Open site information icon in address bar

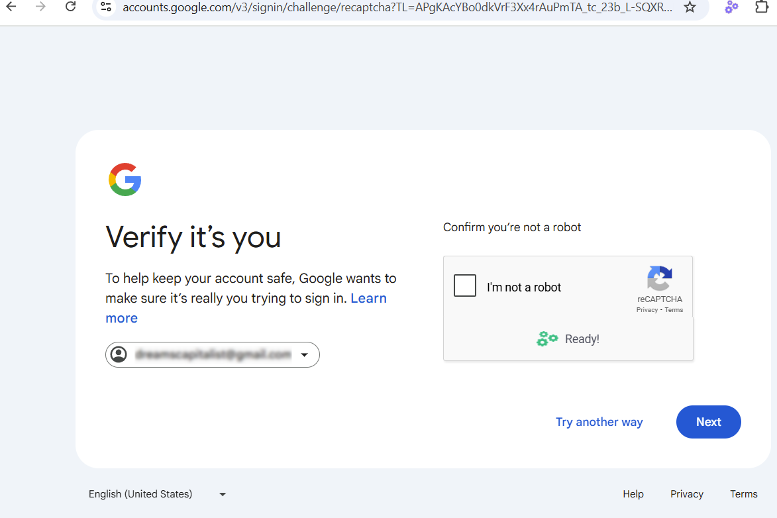[x=106, y=7]
